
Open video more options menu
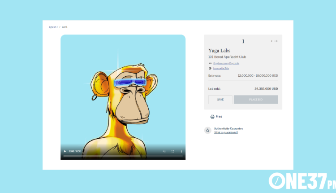tap(181, 151)
